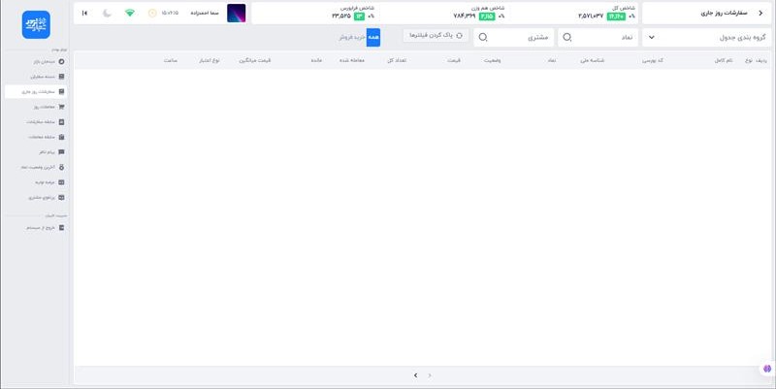
Task: Click the پاک کردن فیلترها button
Action: 436,35
